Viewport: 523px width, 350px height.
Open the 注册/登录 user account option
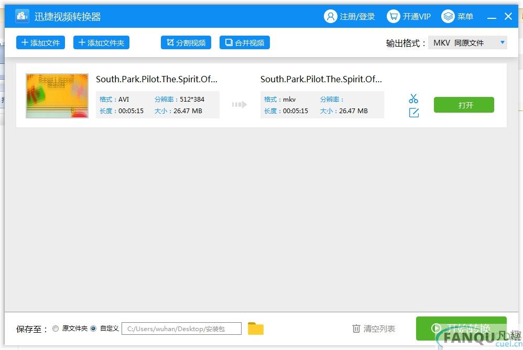(x=349, y=16)
